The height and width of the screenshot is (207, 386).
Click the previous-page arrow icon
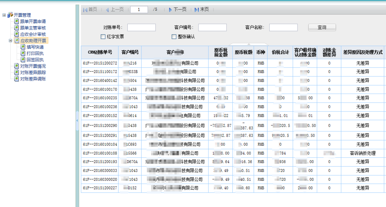(107, 10)
